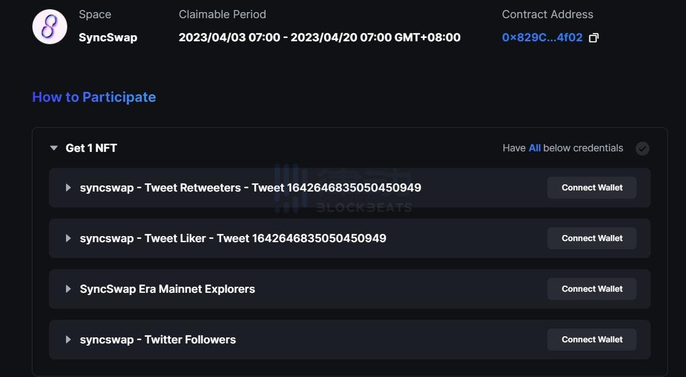Click the checkmark circle beside credentials text
This screenshot has height=377, width=686.
pyautogui.click(x=642, y=149)
